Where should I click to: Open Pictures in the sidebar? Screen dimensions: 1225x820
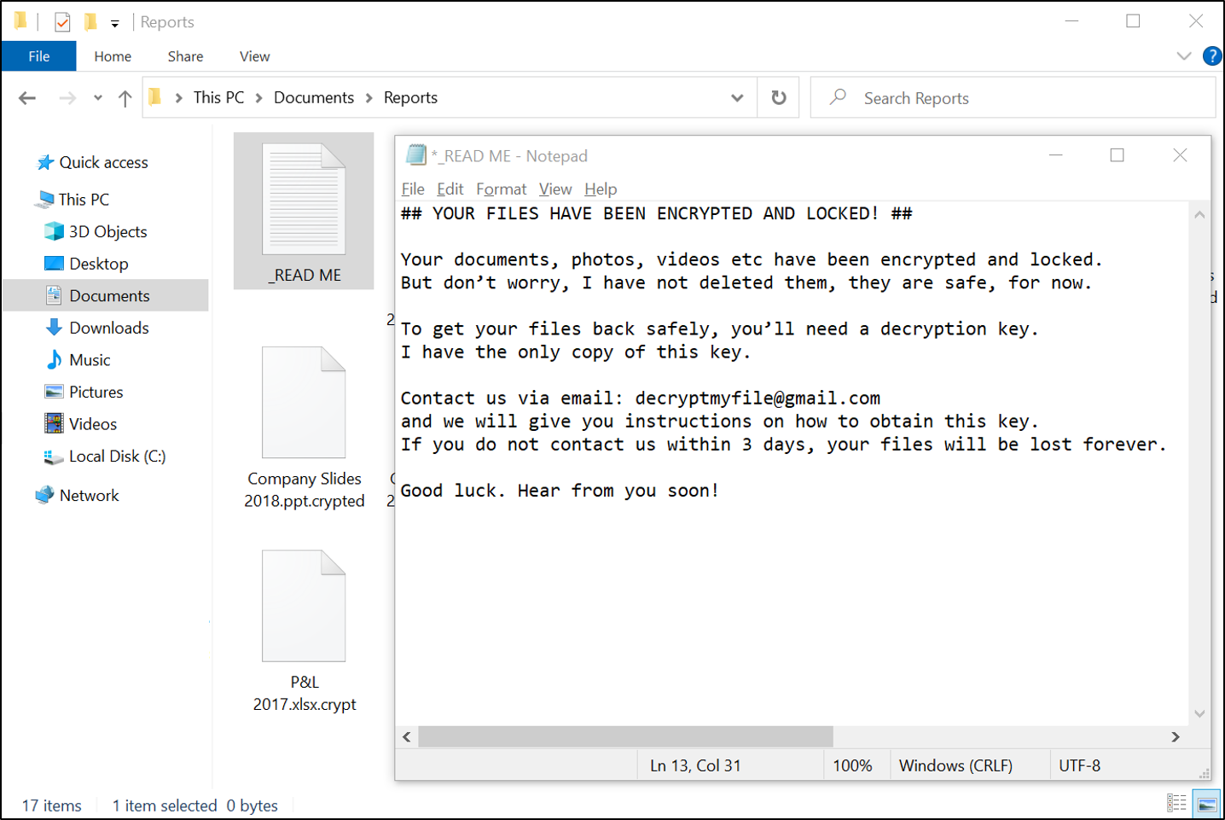click(96, 392)
